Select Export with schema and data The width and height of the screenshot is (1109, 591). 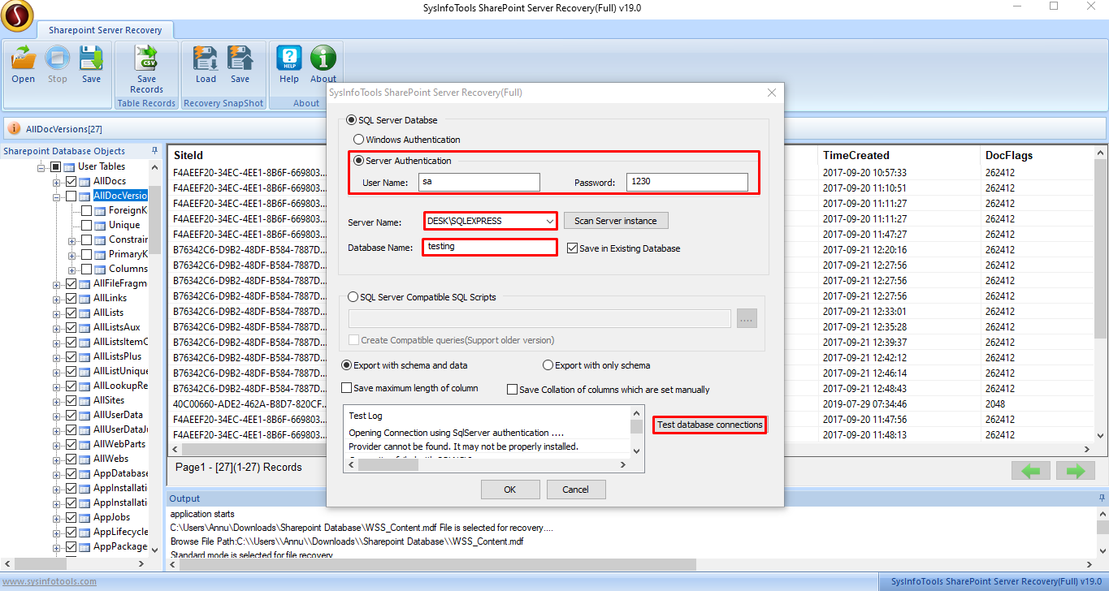click(346, 365)
